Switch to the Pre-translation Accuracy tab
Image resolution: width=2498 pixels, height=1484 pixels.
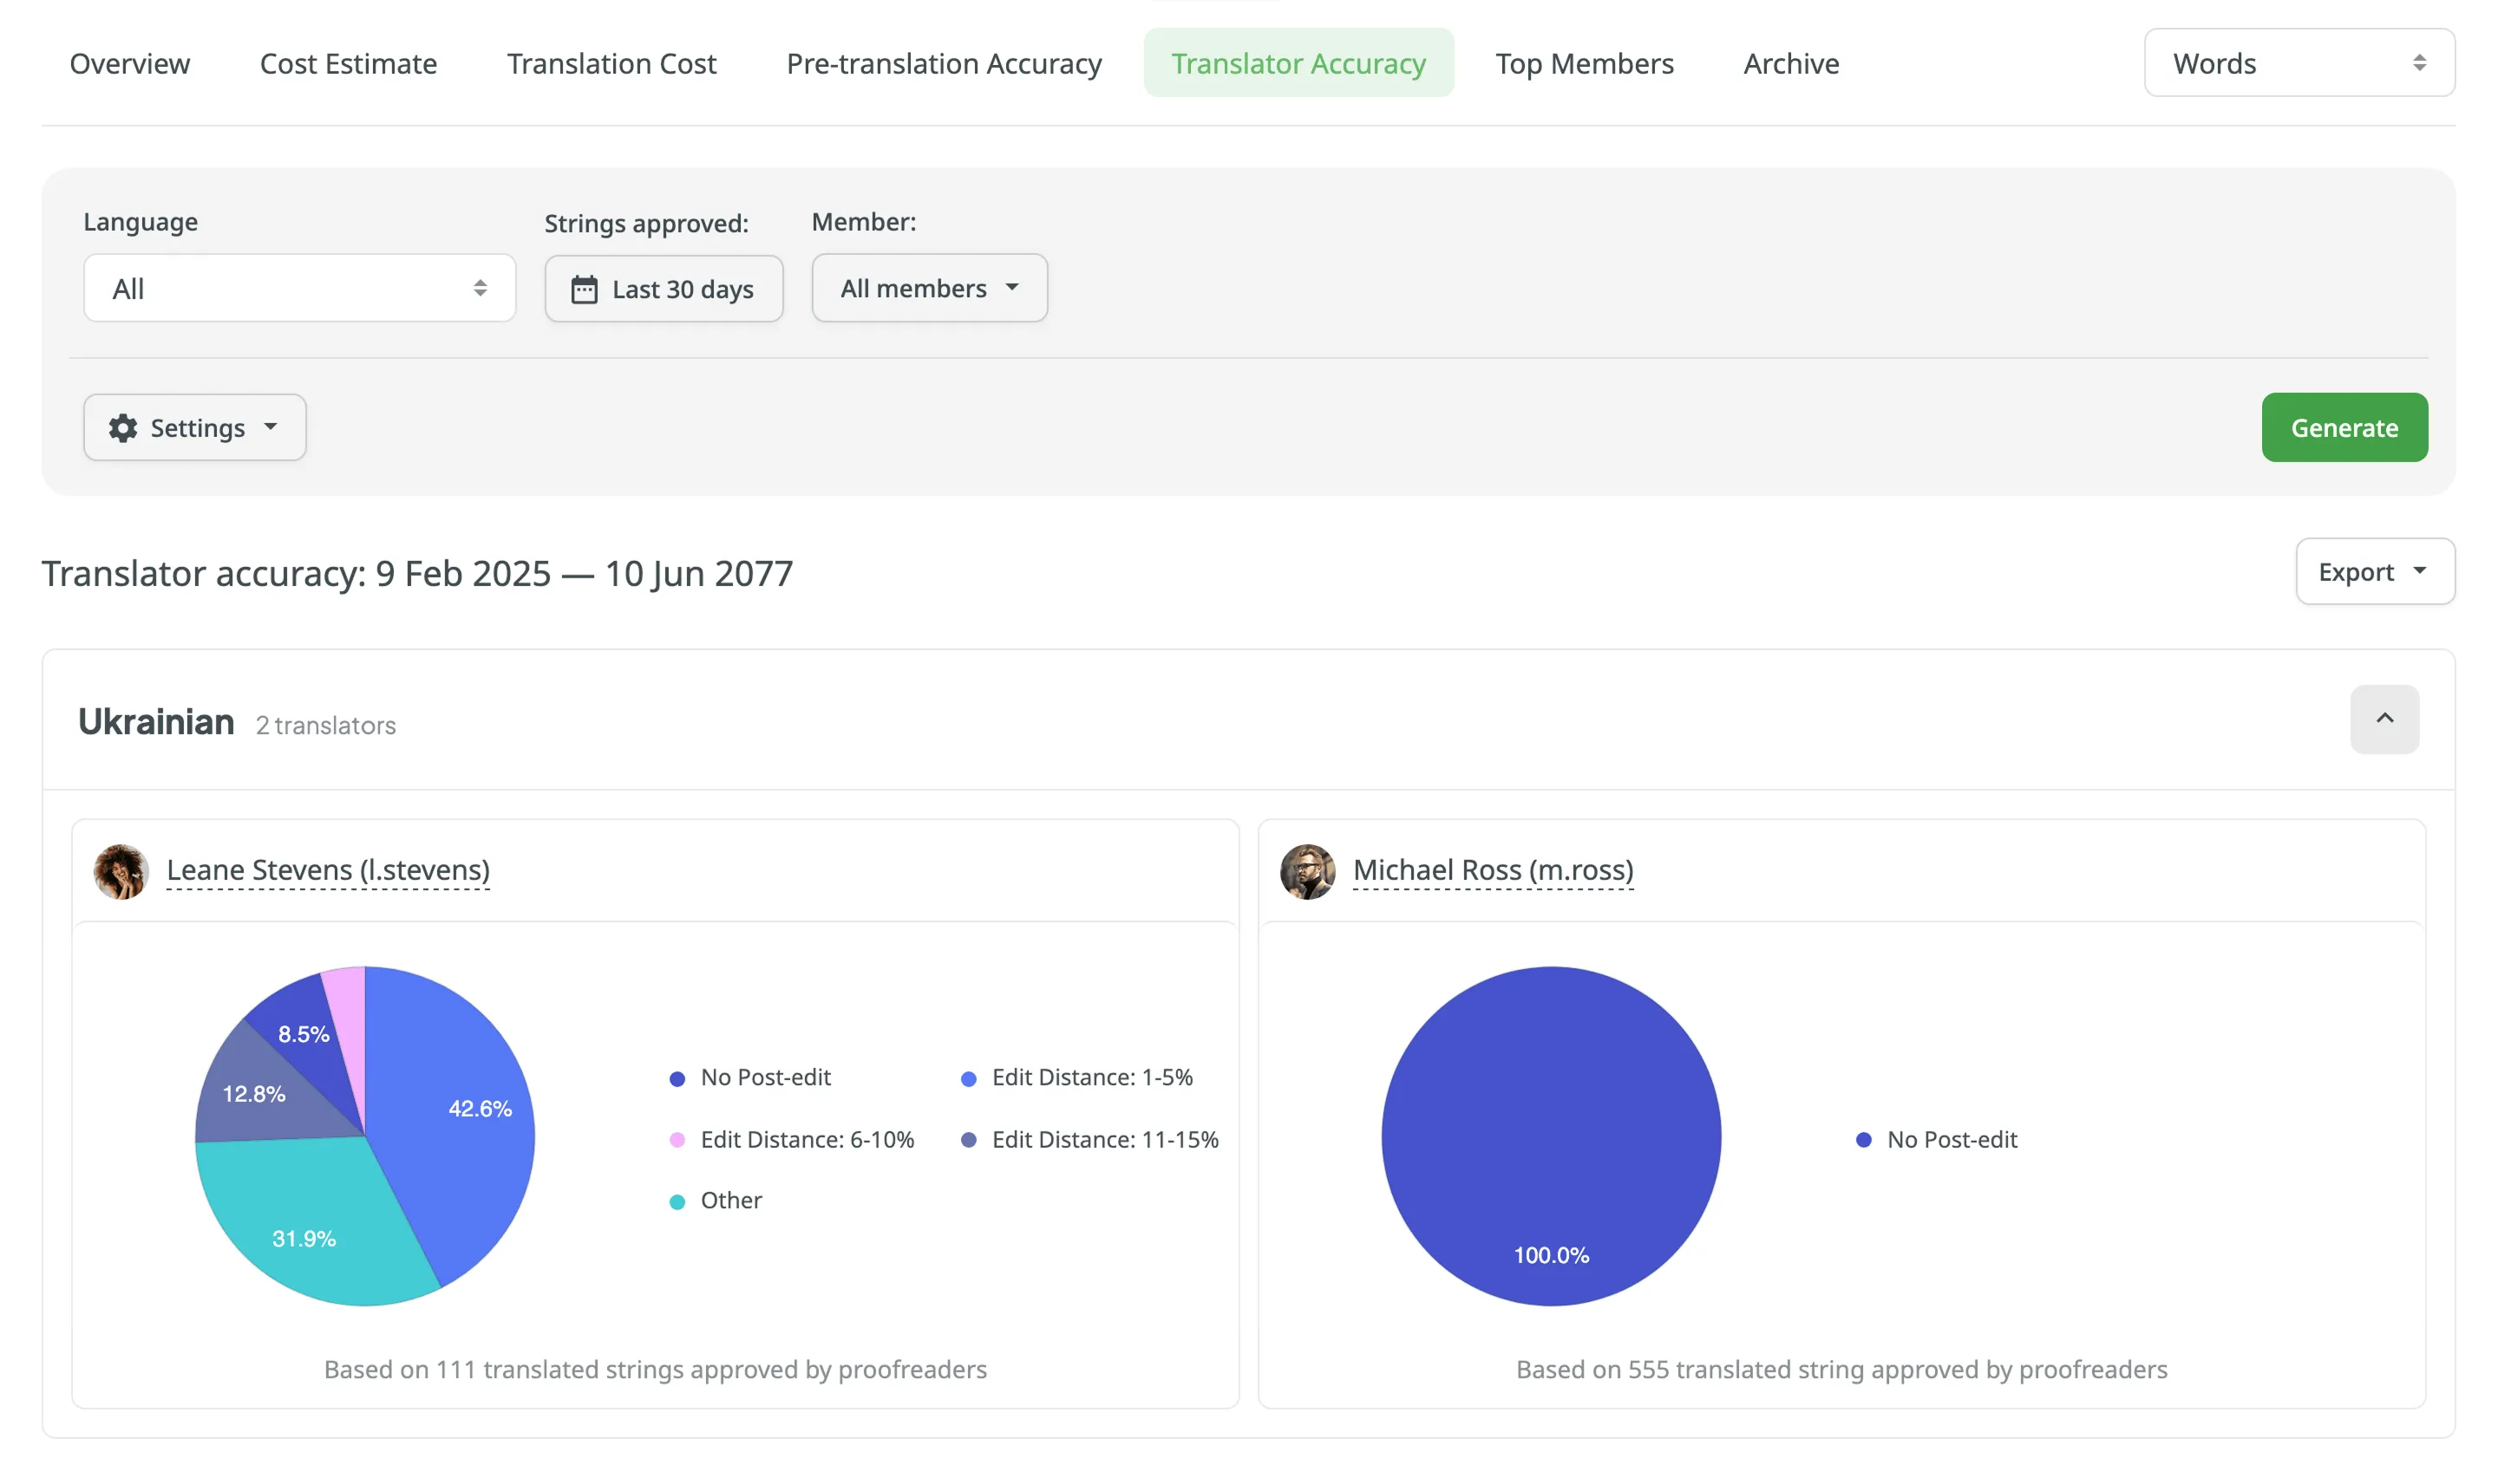point(944,64)
